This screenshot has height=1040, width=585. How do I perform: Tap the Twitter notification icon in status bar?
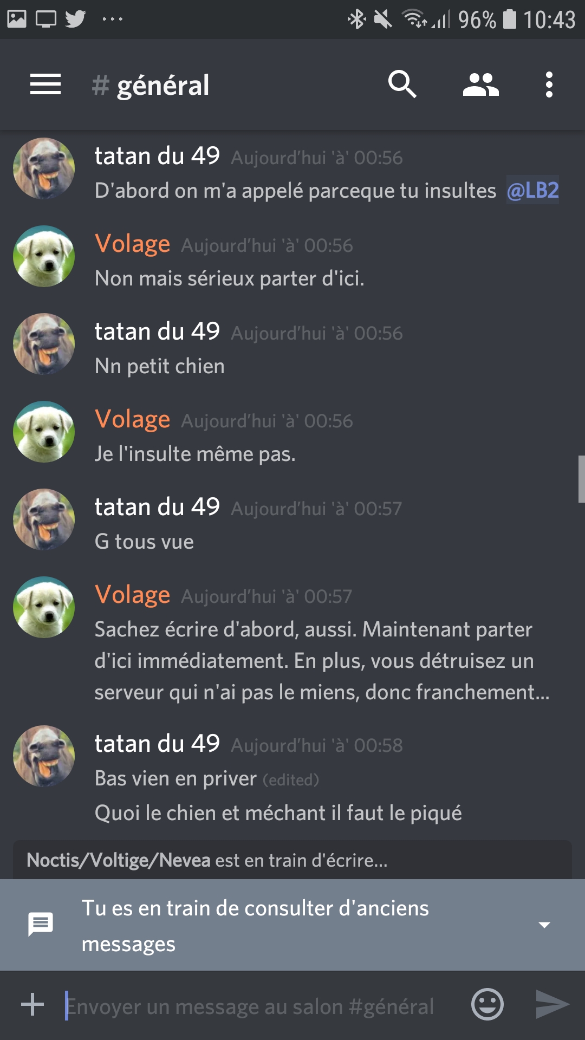pos(75,19)
